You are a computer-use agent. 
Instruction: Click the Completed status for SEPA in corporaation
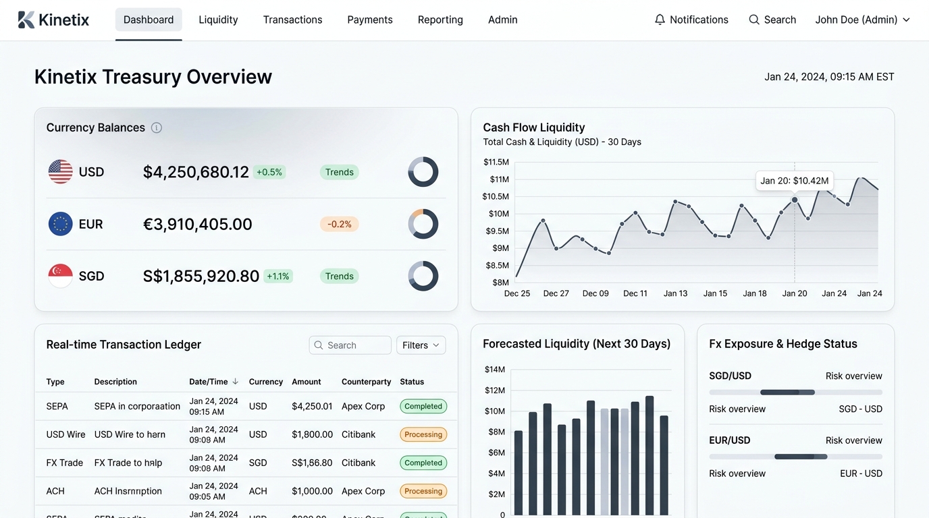click(423, 406)
